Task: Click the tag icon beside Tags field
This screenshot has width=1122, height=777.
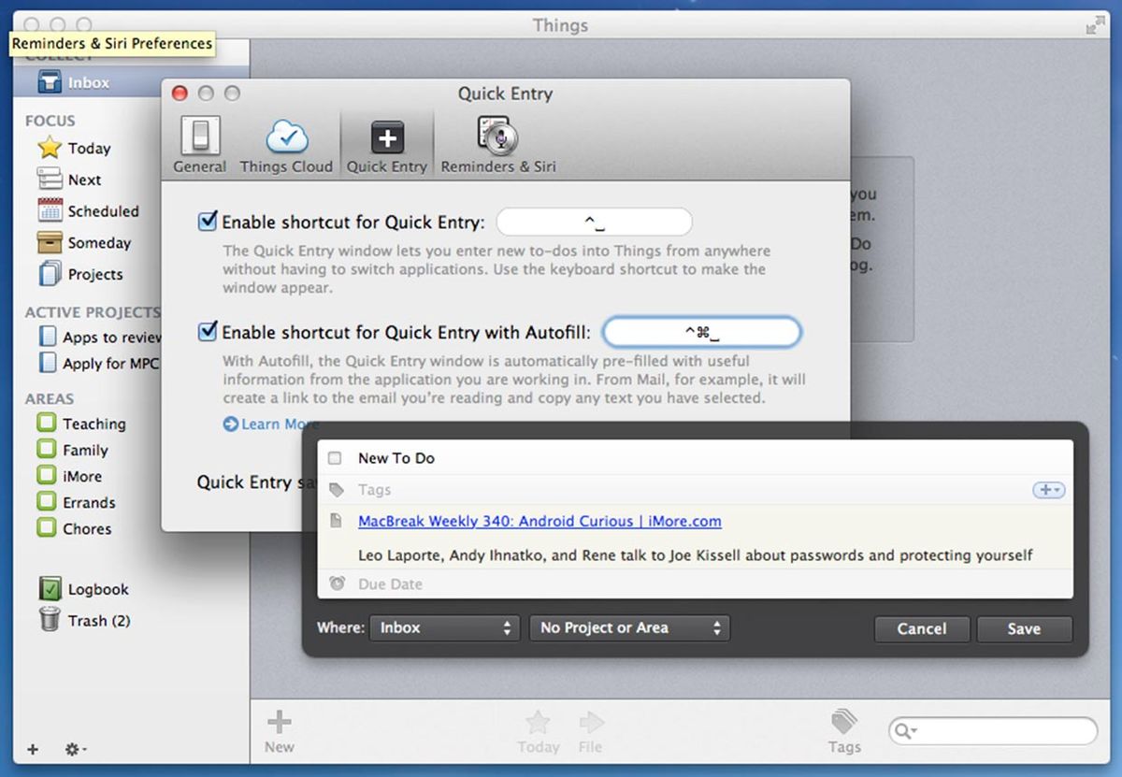Action: tap(337, 490)
